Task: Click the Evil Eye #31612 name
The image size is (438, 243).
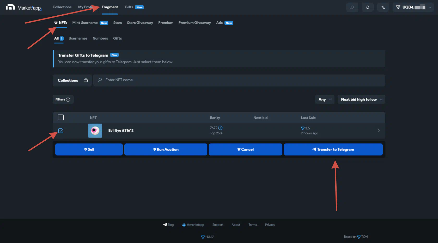Action: (x=121, y=130)
